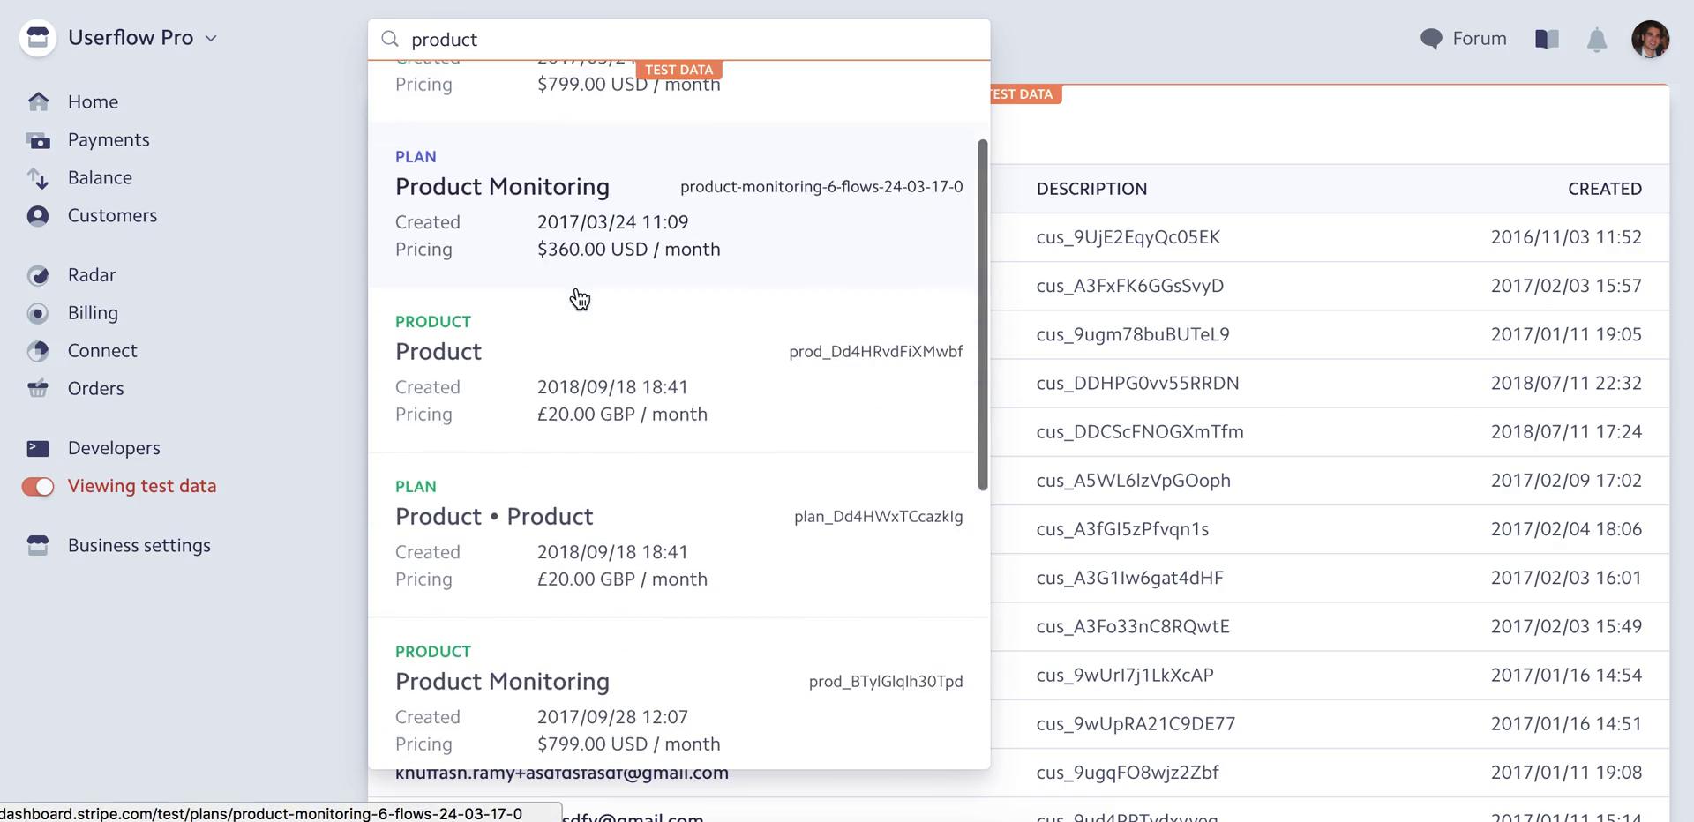Viewport: 1694px width, 822px height.
Task: Click the Orders basket icon
Action: [38, 388]
